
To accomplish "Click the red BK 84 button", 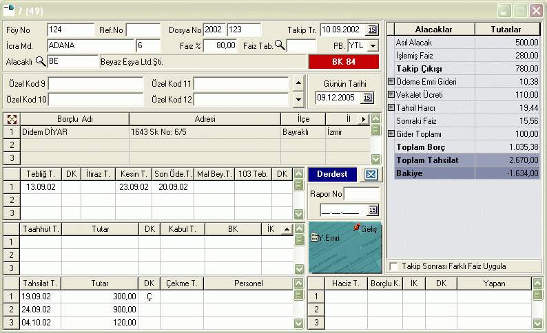I will (344, 62).
